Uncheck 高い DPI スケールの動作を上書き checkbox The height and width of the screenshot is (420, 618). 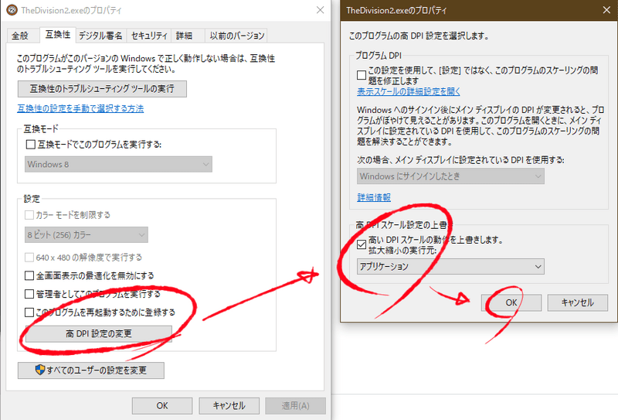click(x=362, y=241)
